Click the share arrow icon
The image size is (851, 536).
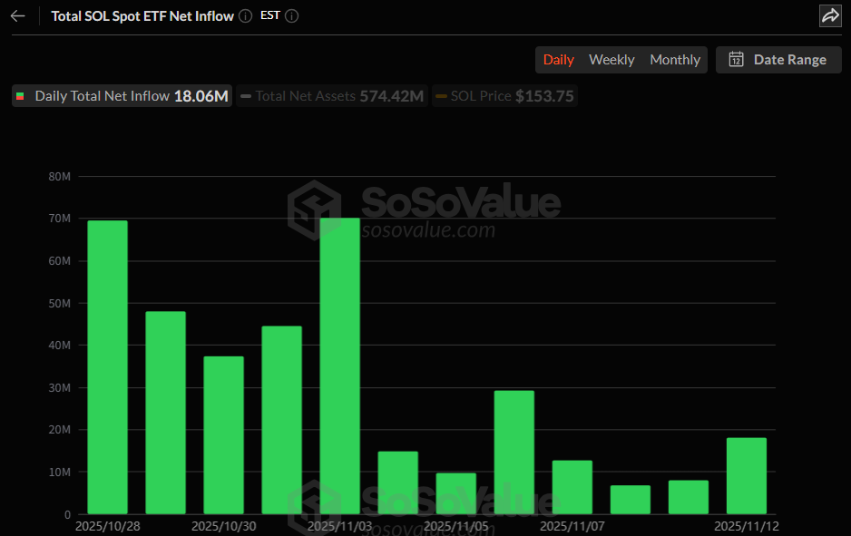[829, 15]
